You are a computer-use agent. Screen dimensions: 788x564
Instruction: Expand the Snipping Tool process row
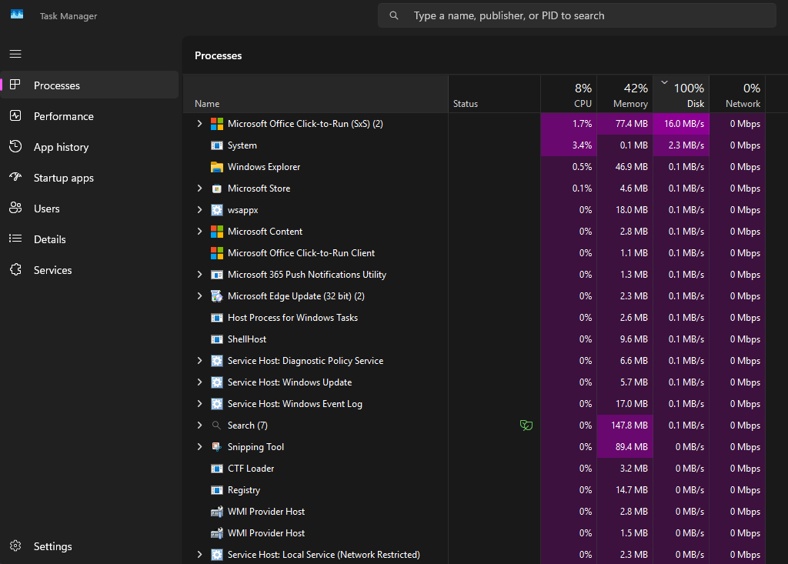point(199,447)
